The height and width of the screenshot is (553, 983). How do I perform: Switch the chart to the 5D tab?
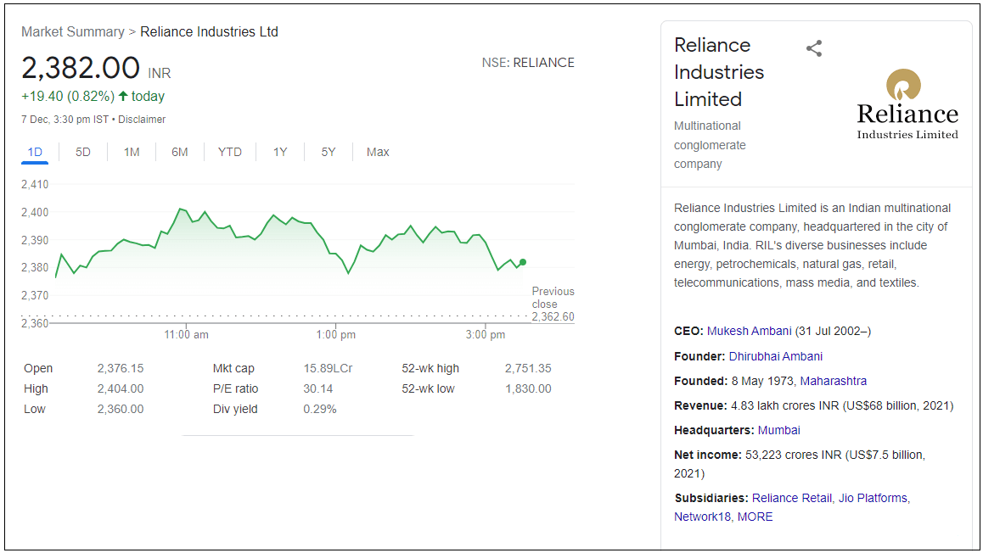82,152
